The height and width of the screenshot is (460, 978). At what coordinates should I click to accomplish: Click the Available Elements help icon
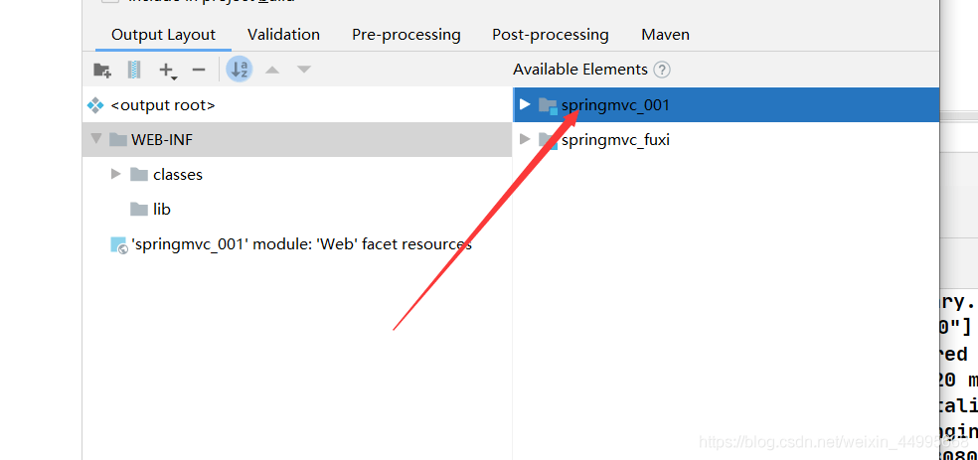(x=662, y=70)
